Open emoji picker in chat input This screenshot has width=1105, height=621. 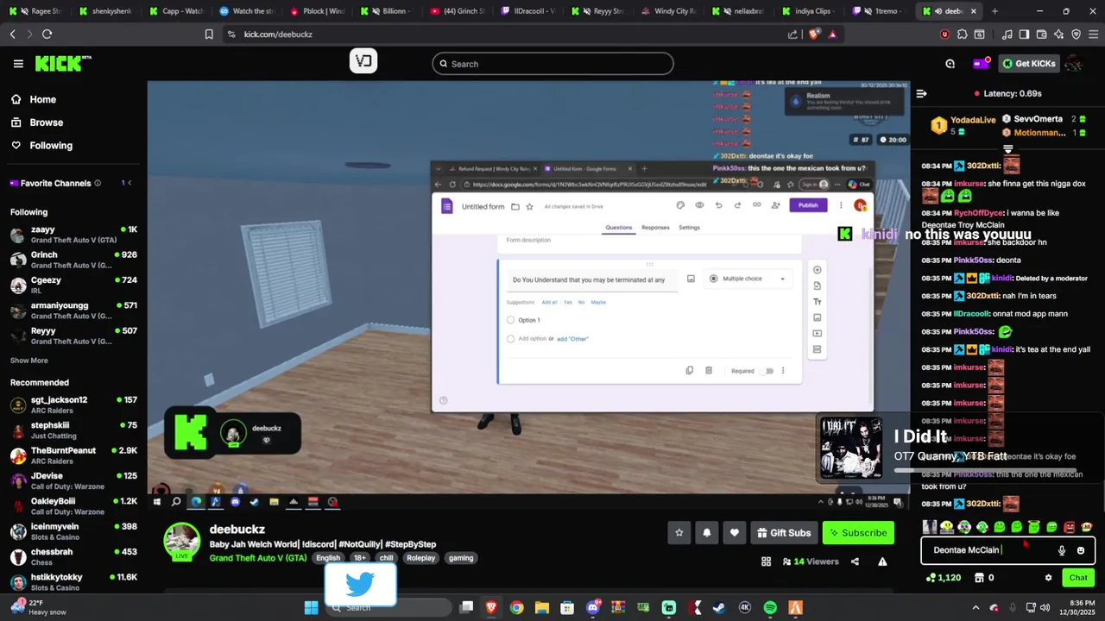1081,550
